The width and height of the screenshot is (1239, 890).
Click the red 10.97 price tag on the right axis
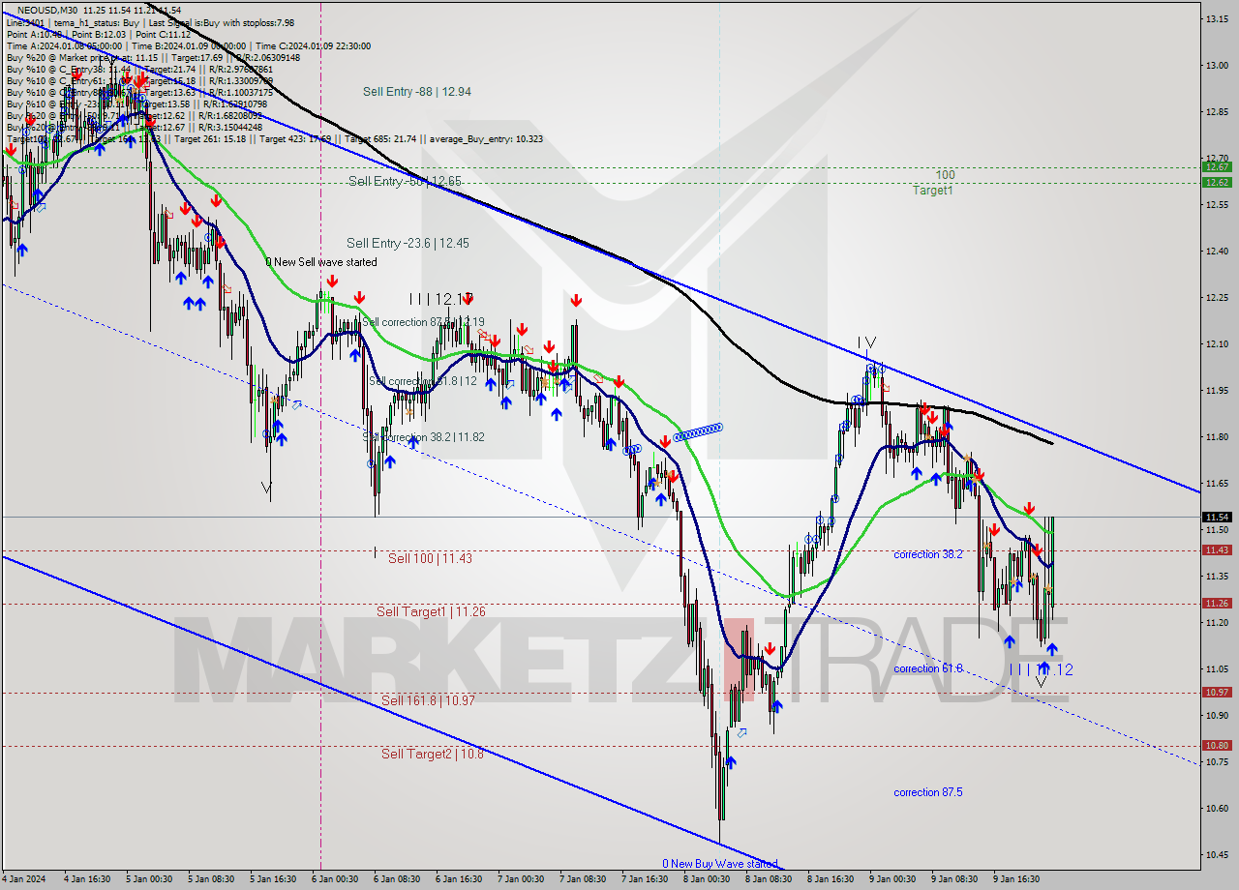coord(1216,692)
